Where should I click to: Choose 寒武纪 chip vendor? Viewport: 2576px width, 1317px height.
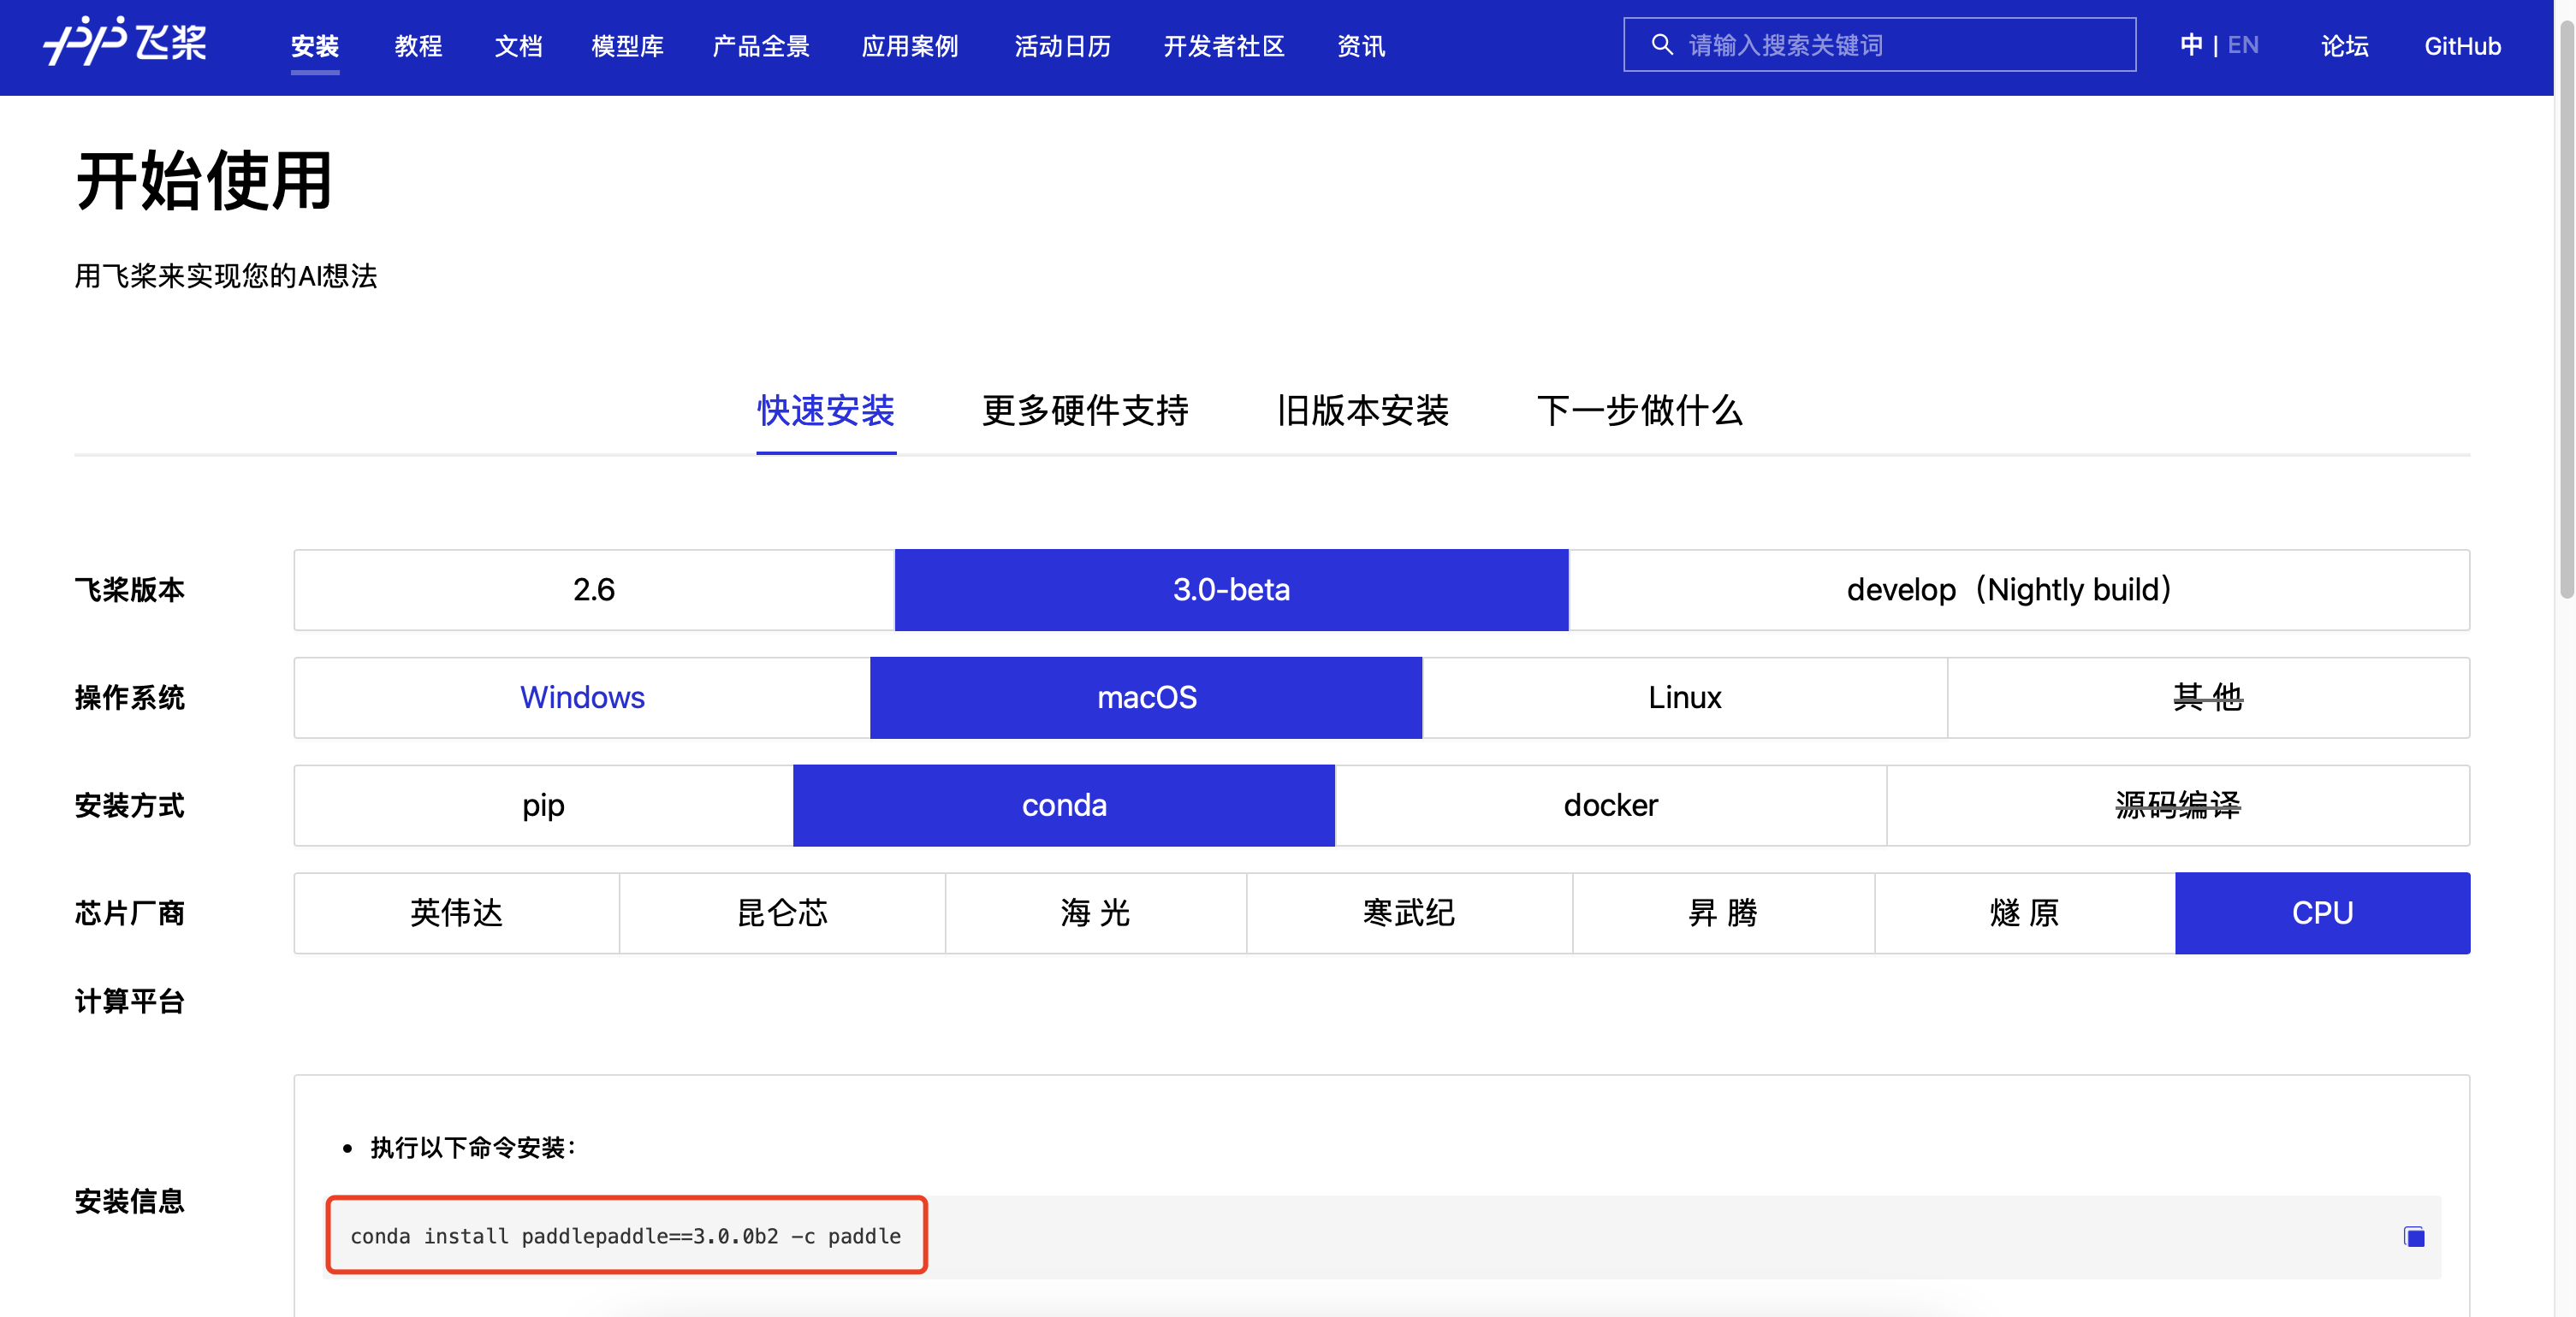[x=1409, y=913]
